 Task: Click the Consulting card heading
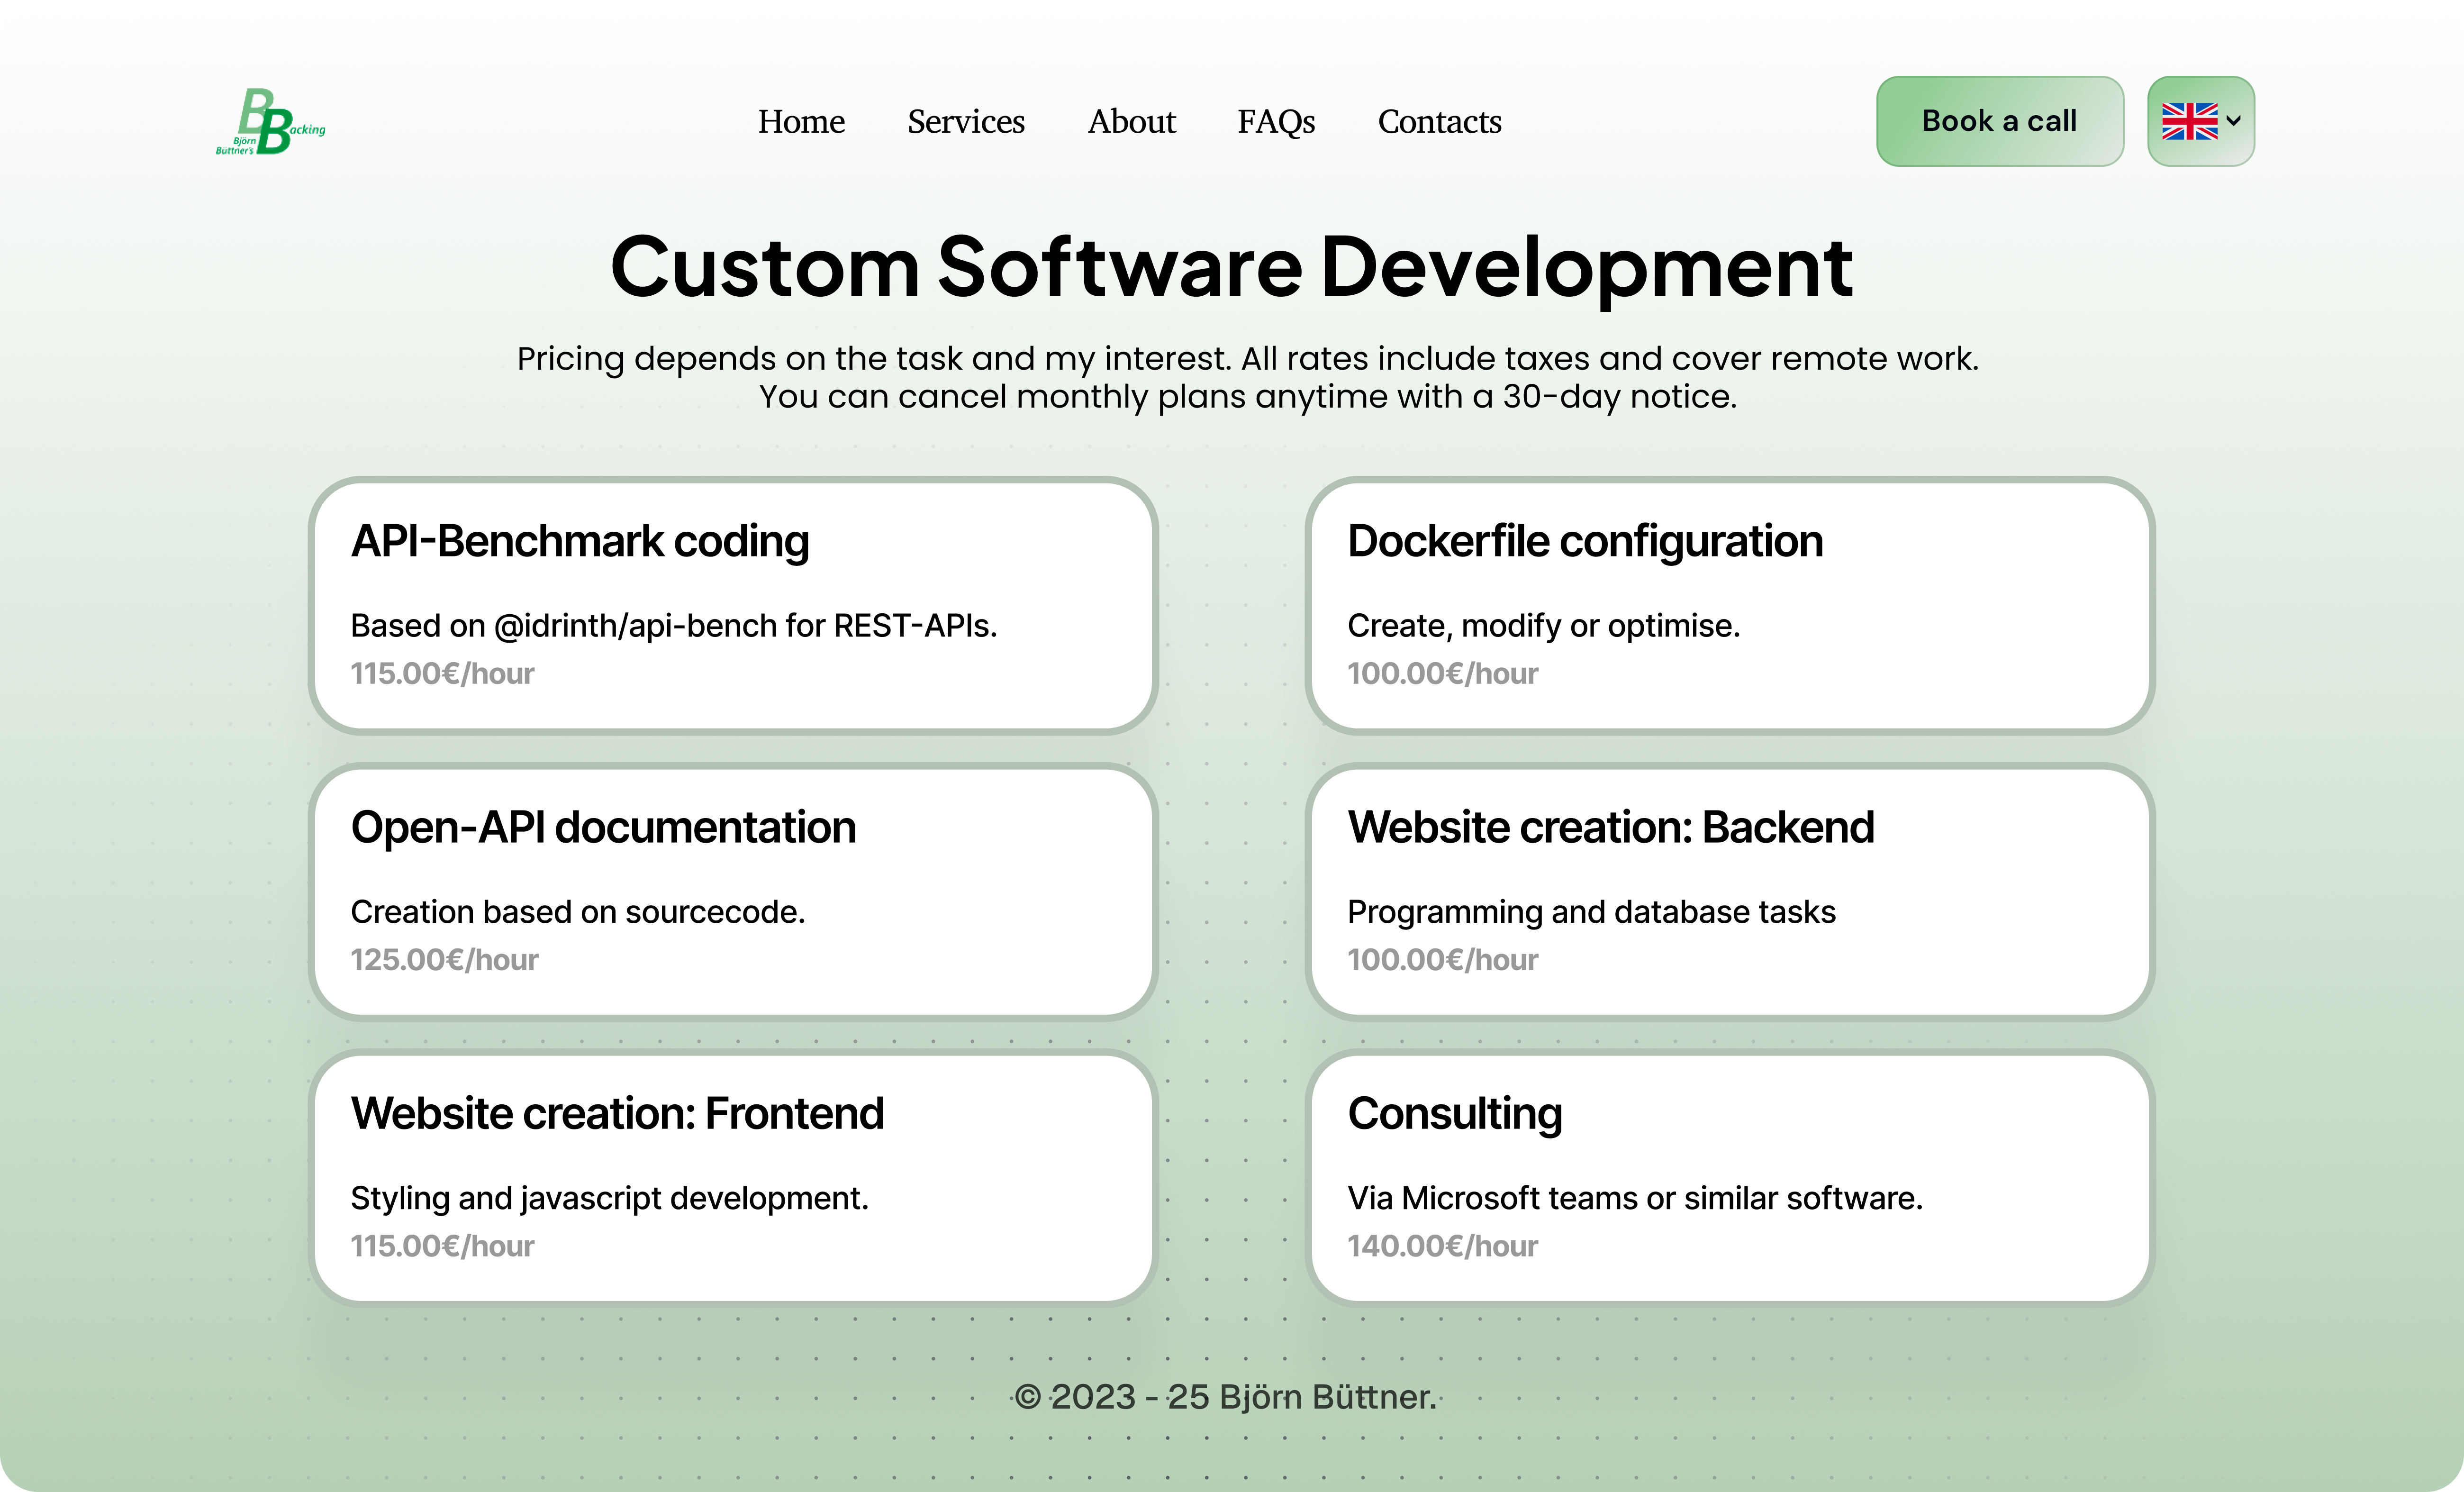tap(1454, 1114)
